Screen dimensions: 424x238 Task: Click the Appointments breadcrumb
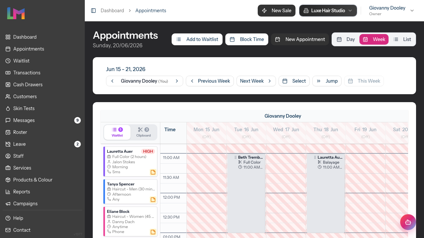click(x=151, y=11)
